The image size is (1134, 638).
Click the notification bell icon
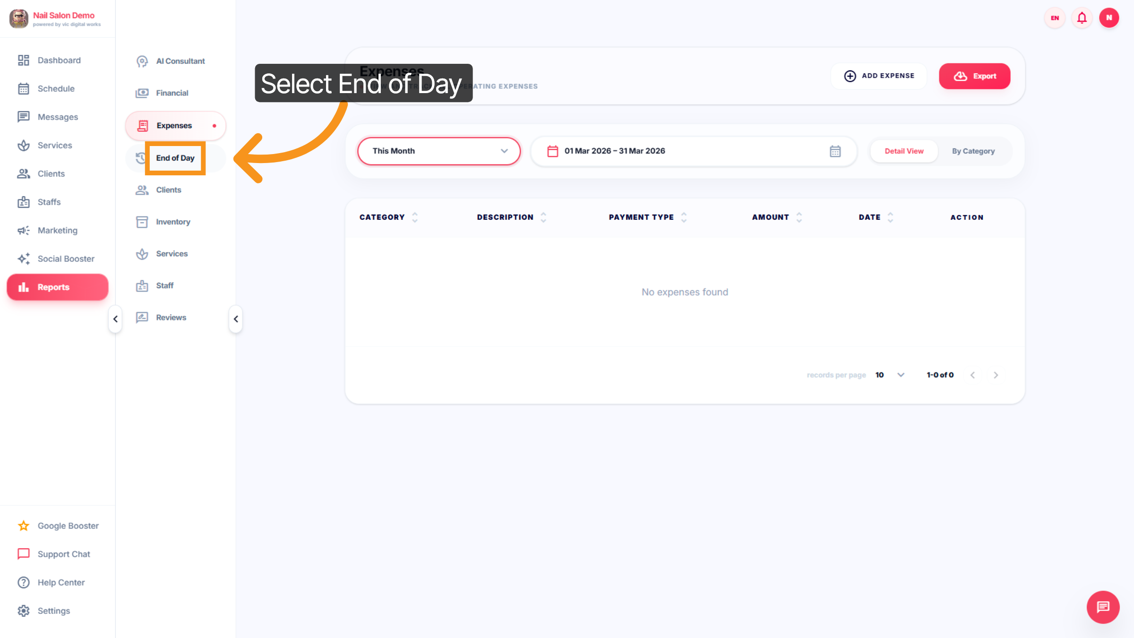pos(1082,18)
